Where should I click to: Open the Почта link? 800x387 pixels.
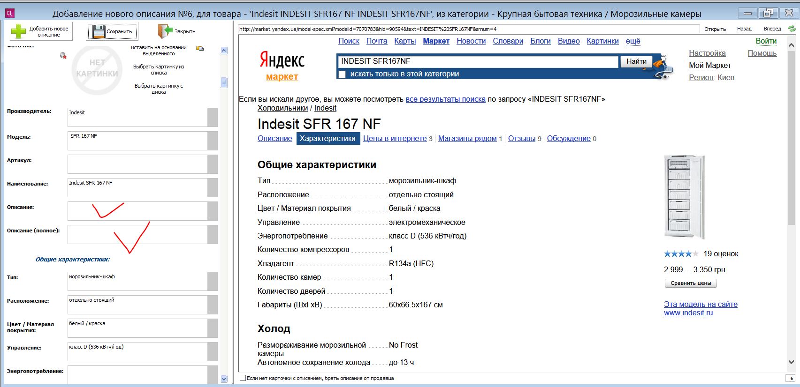(377, 41)
